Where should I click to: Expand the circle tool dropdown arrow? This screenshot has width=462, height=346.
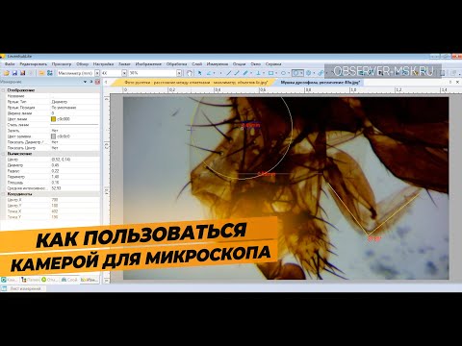[301, 73]
